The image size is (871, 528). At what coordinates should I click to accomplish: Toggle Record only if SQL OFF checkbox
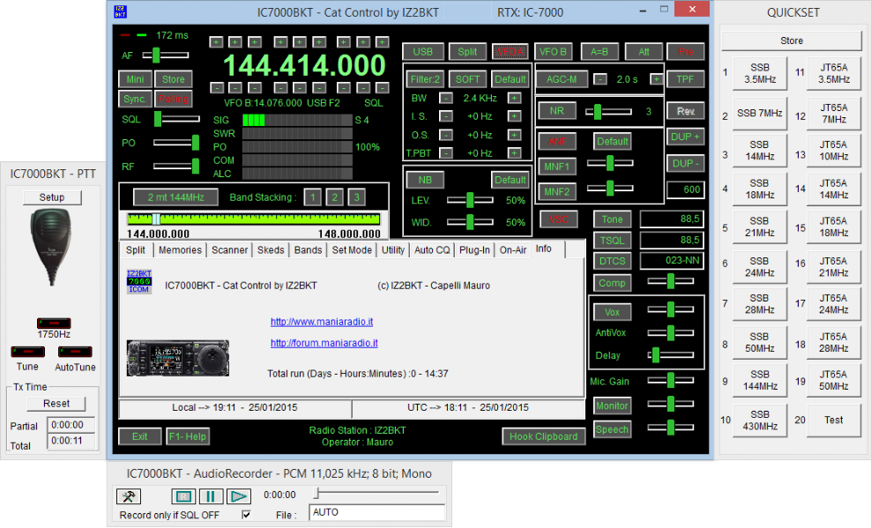(246, 515)
